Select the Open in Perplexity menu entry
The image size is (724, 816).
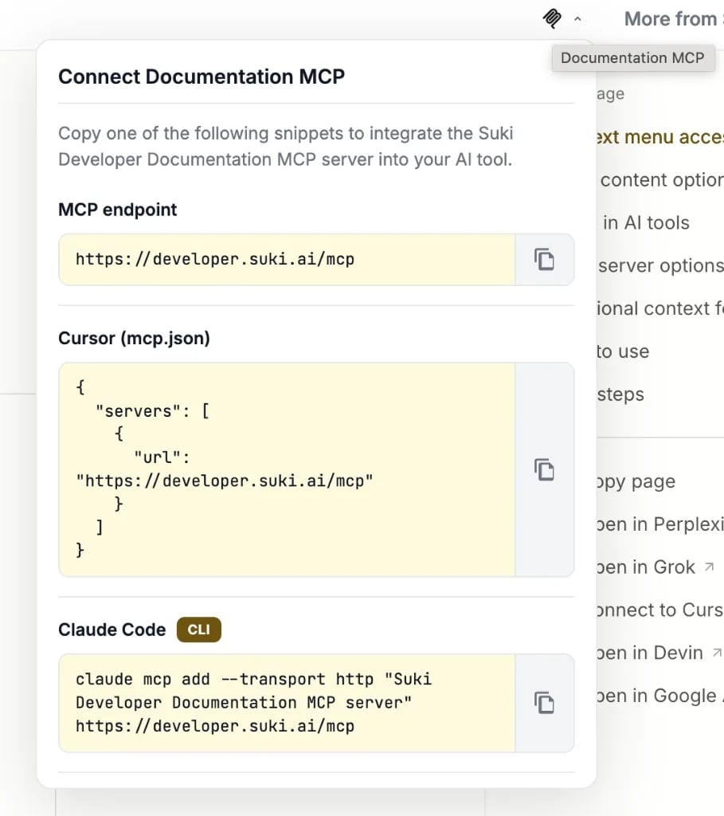[x=660, y=524]
